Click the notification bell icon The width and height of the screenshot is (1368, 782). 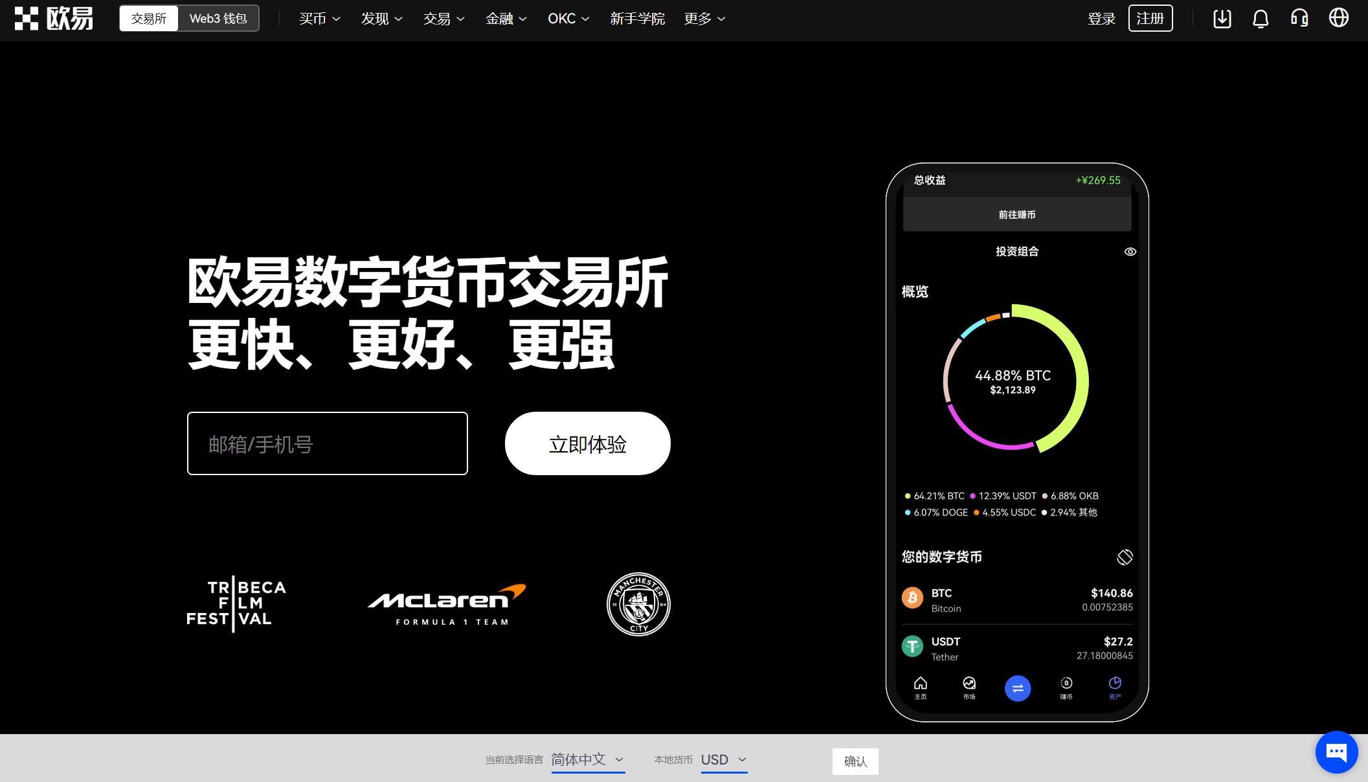(1260, 19)
